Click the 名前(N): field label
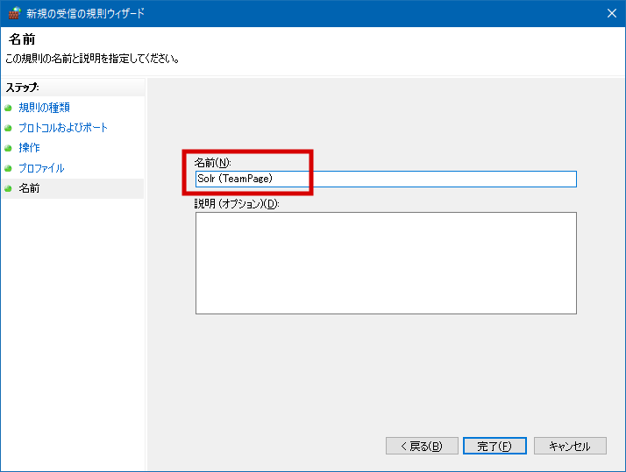626x472 pixels. [x=212, y=163]
